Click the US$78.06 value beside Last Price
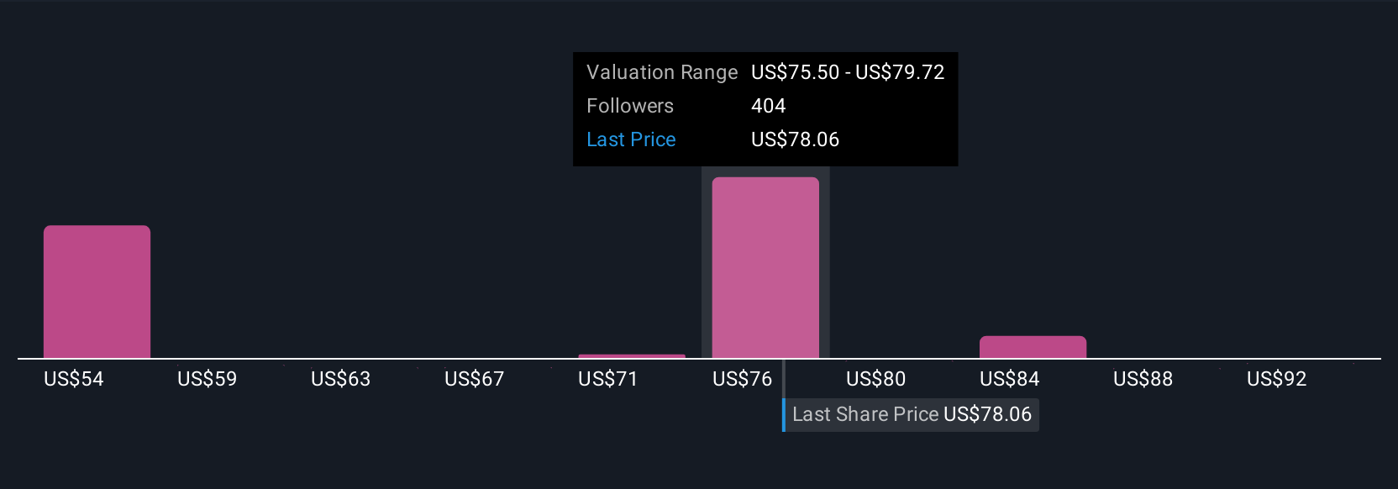This screenshot has width=1398, height=489. click(x=796, y=139)
